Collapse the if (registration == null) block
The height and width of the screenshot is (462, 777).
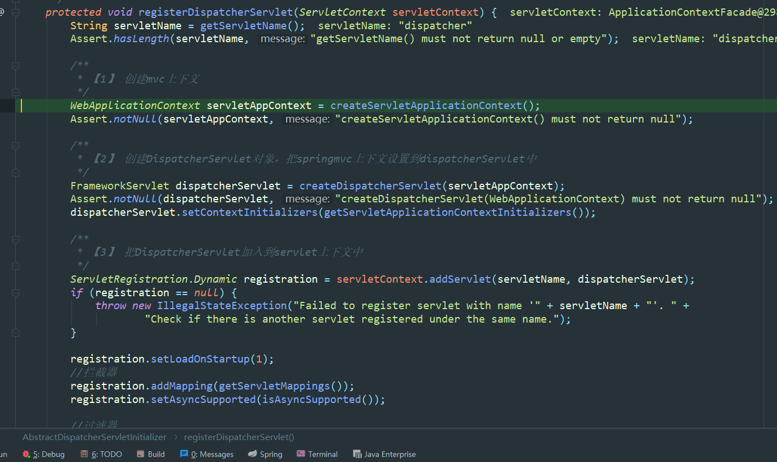click(15, 292)
